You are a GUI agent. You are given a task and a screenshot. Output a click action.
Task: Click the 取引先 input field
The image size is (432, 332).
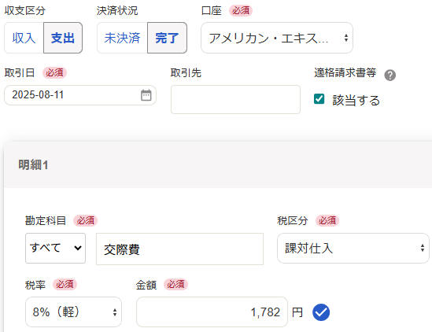pyautogui.click(x=235, y=99)
